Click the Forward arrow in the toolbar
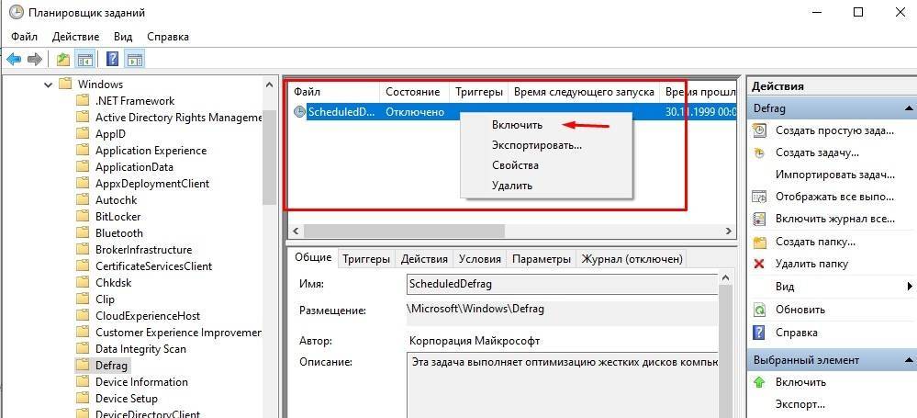Screen dimensions: 917x418 click(35, 60)
